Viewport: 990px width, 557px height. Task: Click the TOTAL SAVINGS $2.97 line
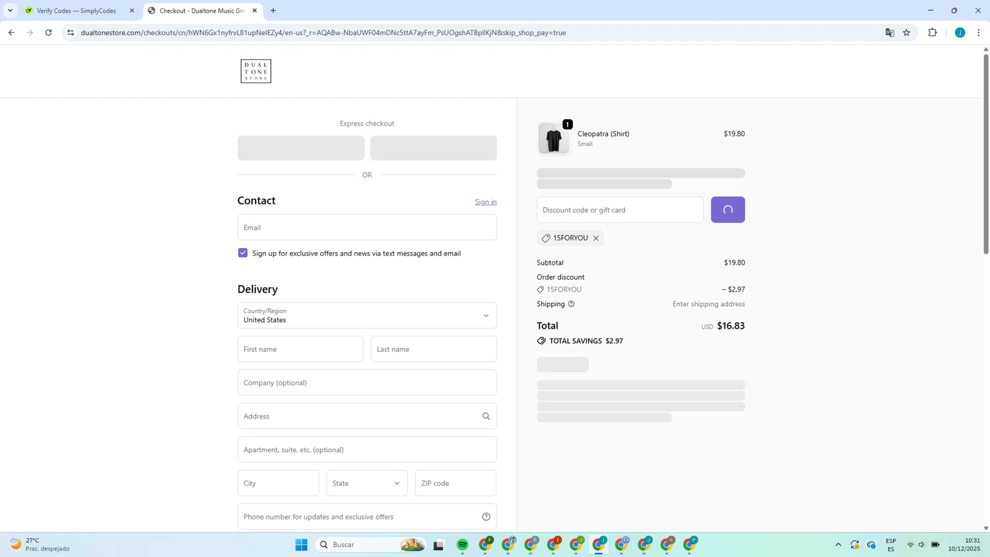tap(580, 341)
